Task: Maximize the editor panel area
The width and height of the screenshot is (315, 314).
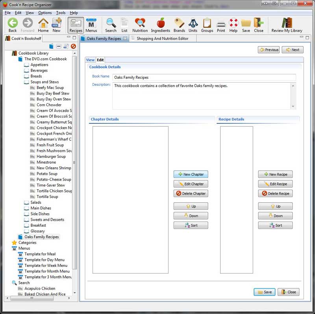Action: tap(307, 37)
